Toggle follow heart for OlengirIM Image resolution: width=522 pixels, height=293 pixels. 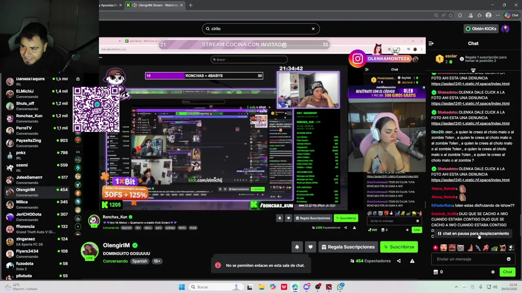click(x=310, y=247)
